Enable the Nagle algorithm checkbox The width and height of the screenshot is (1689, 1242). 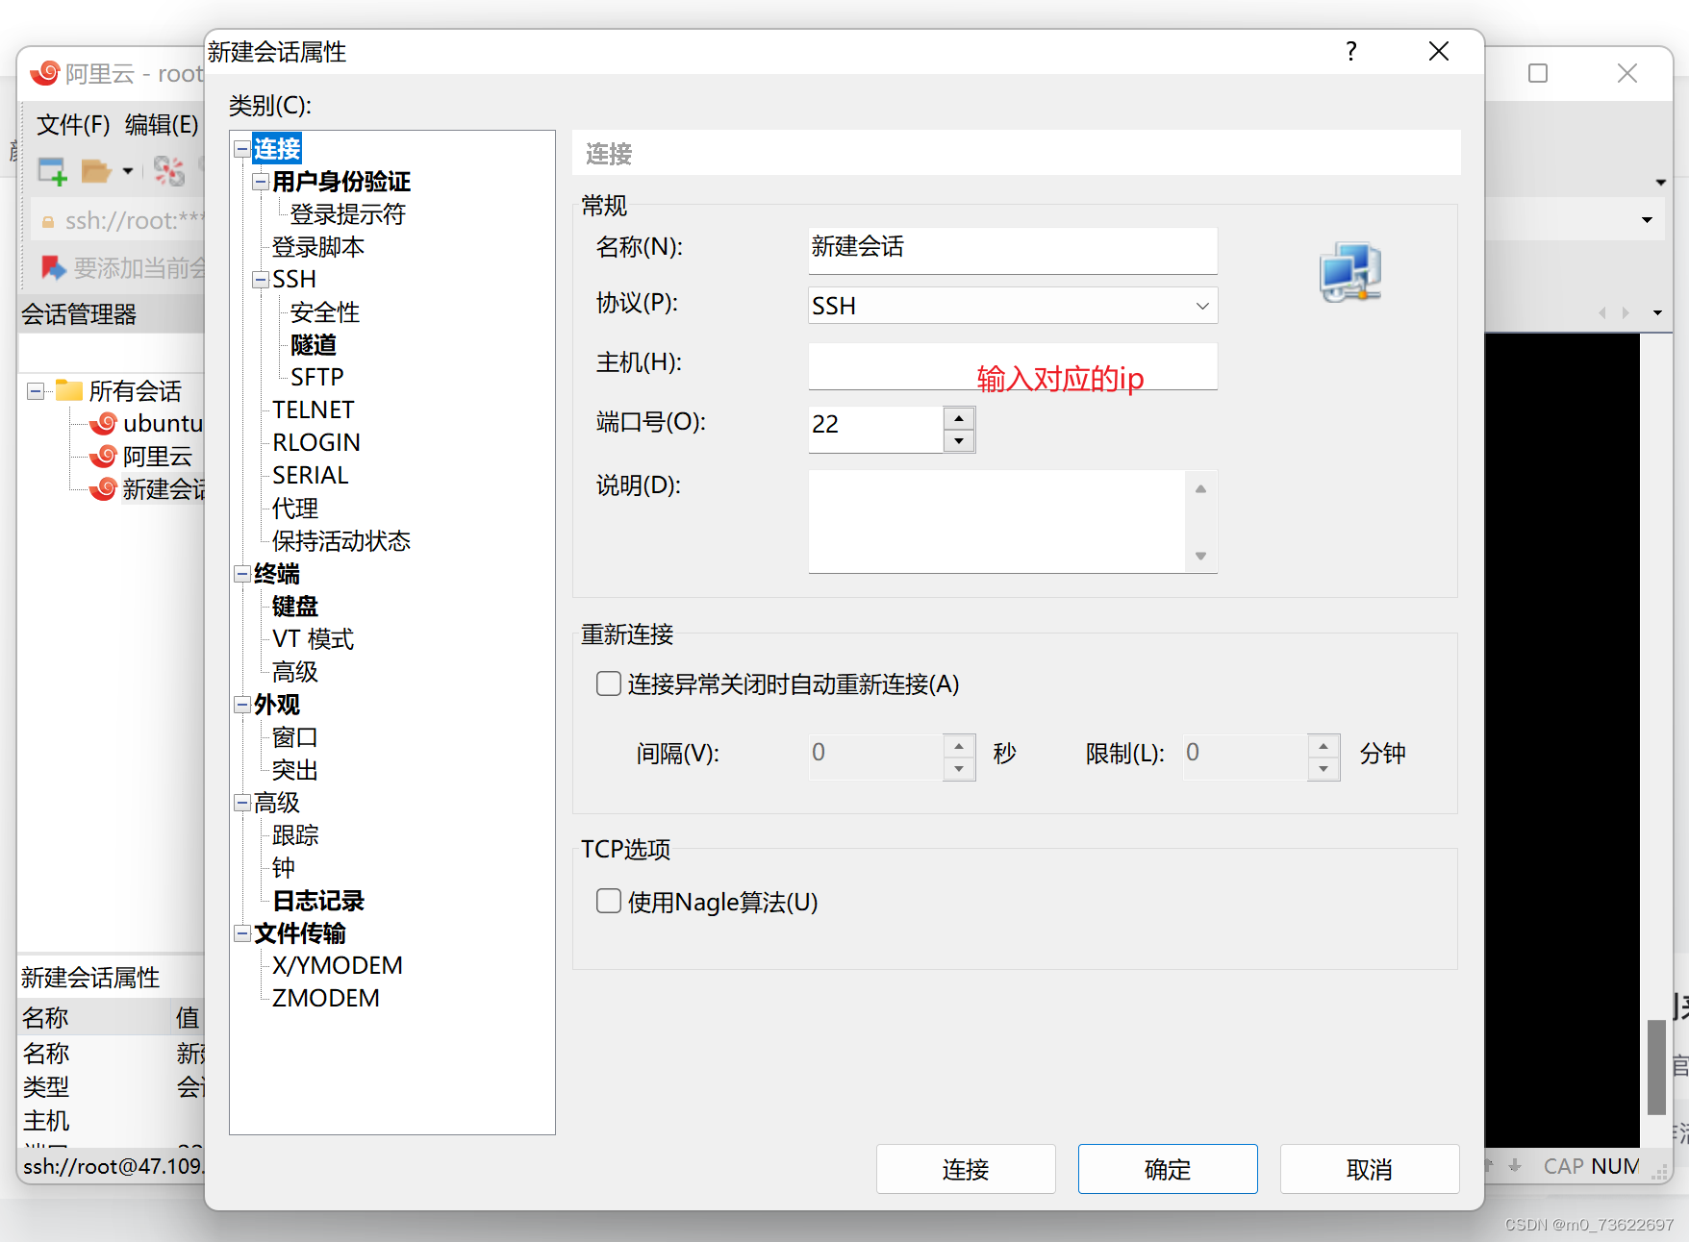click(x=609, y=901)
